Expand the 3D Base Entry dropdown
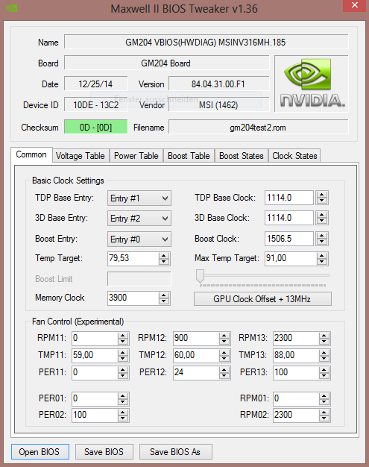 click(139, 219)
